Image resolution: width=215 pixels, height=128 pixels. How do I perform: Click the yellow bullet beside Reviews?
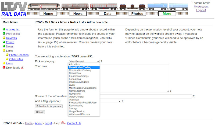click(4, 38)
